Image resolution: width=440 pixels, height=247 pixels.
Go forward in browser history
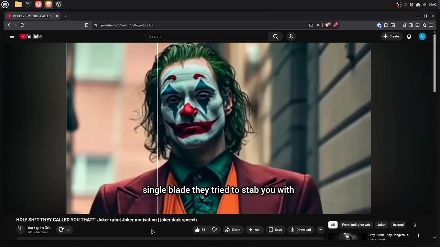[x=15, y=25]
